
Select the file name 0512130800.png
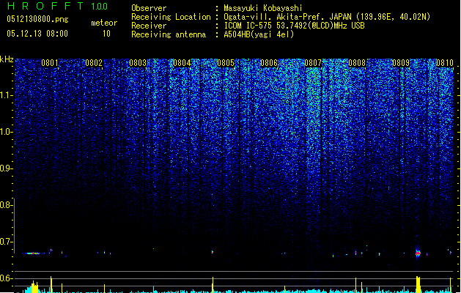(x=37, y=19)
